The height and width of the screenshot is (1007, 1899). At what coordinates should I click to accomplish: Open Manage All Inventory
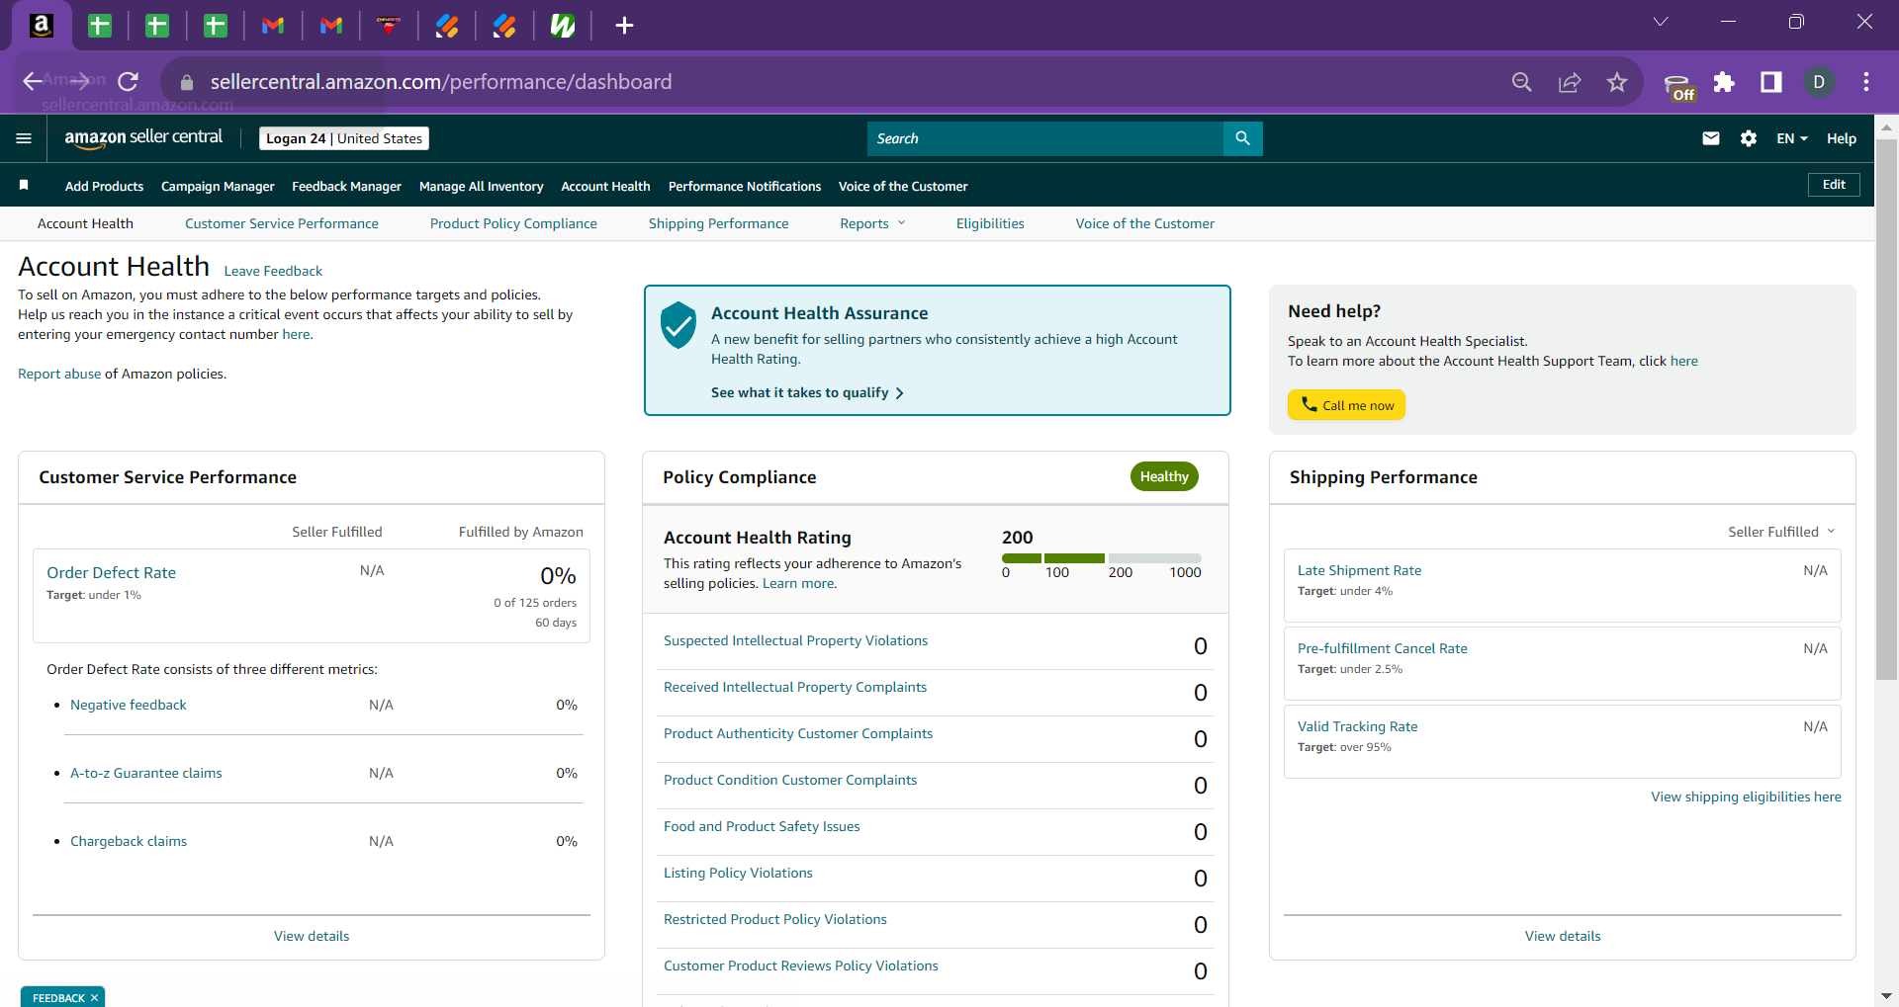click(x=481, y=186)
